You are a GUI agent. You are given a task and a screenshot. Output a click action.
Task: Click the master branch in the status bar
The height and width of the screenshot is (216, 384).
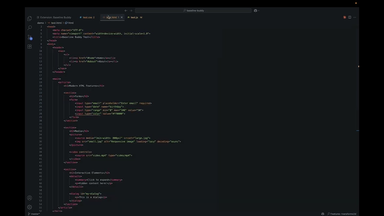[34, 214]
